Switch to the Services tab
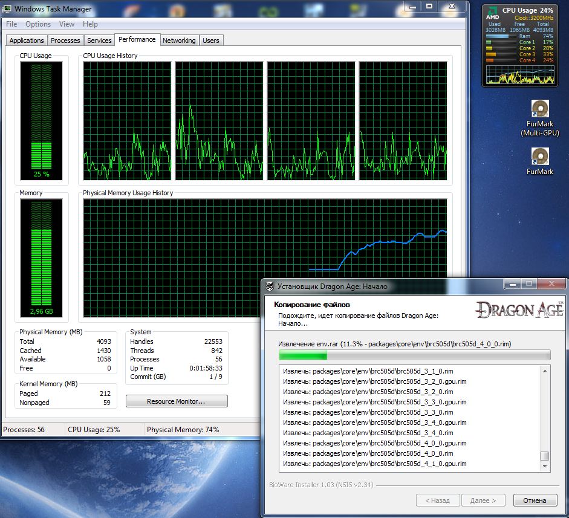 pyautogui.click(x=99, y=40)
